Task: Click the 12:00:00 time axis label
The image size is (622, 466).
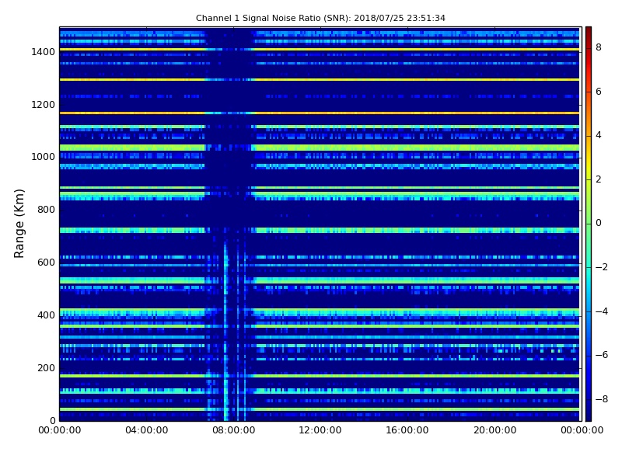Action: (320, 430)
